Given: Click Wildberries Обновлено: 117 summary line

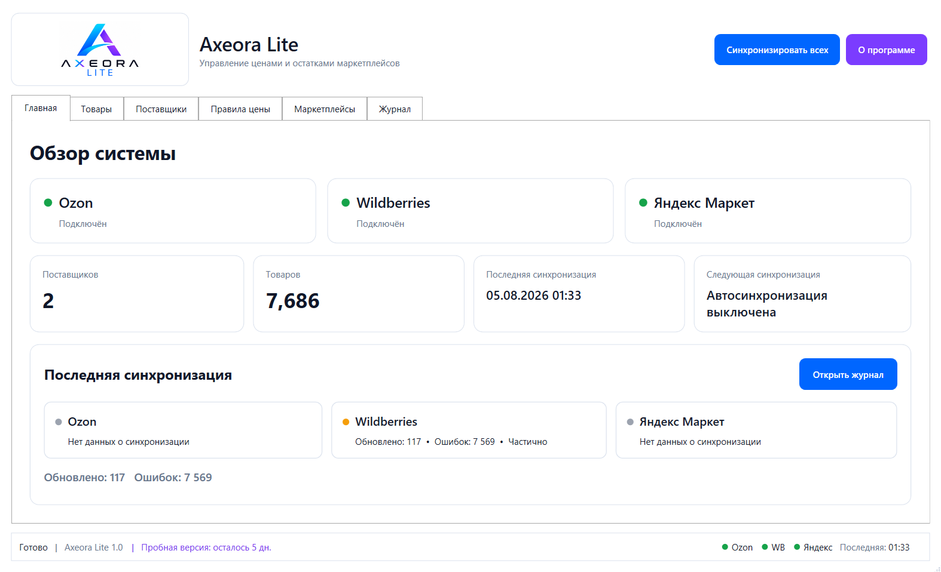Looking at the screenshot, I should coord(451,442).
